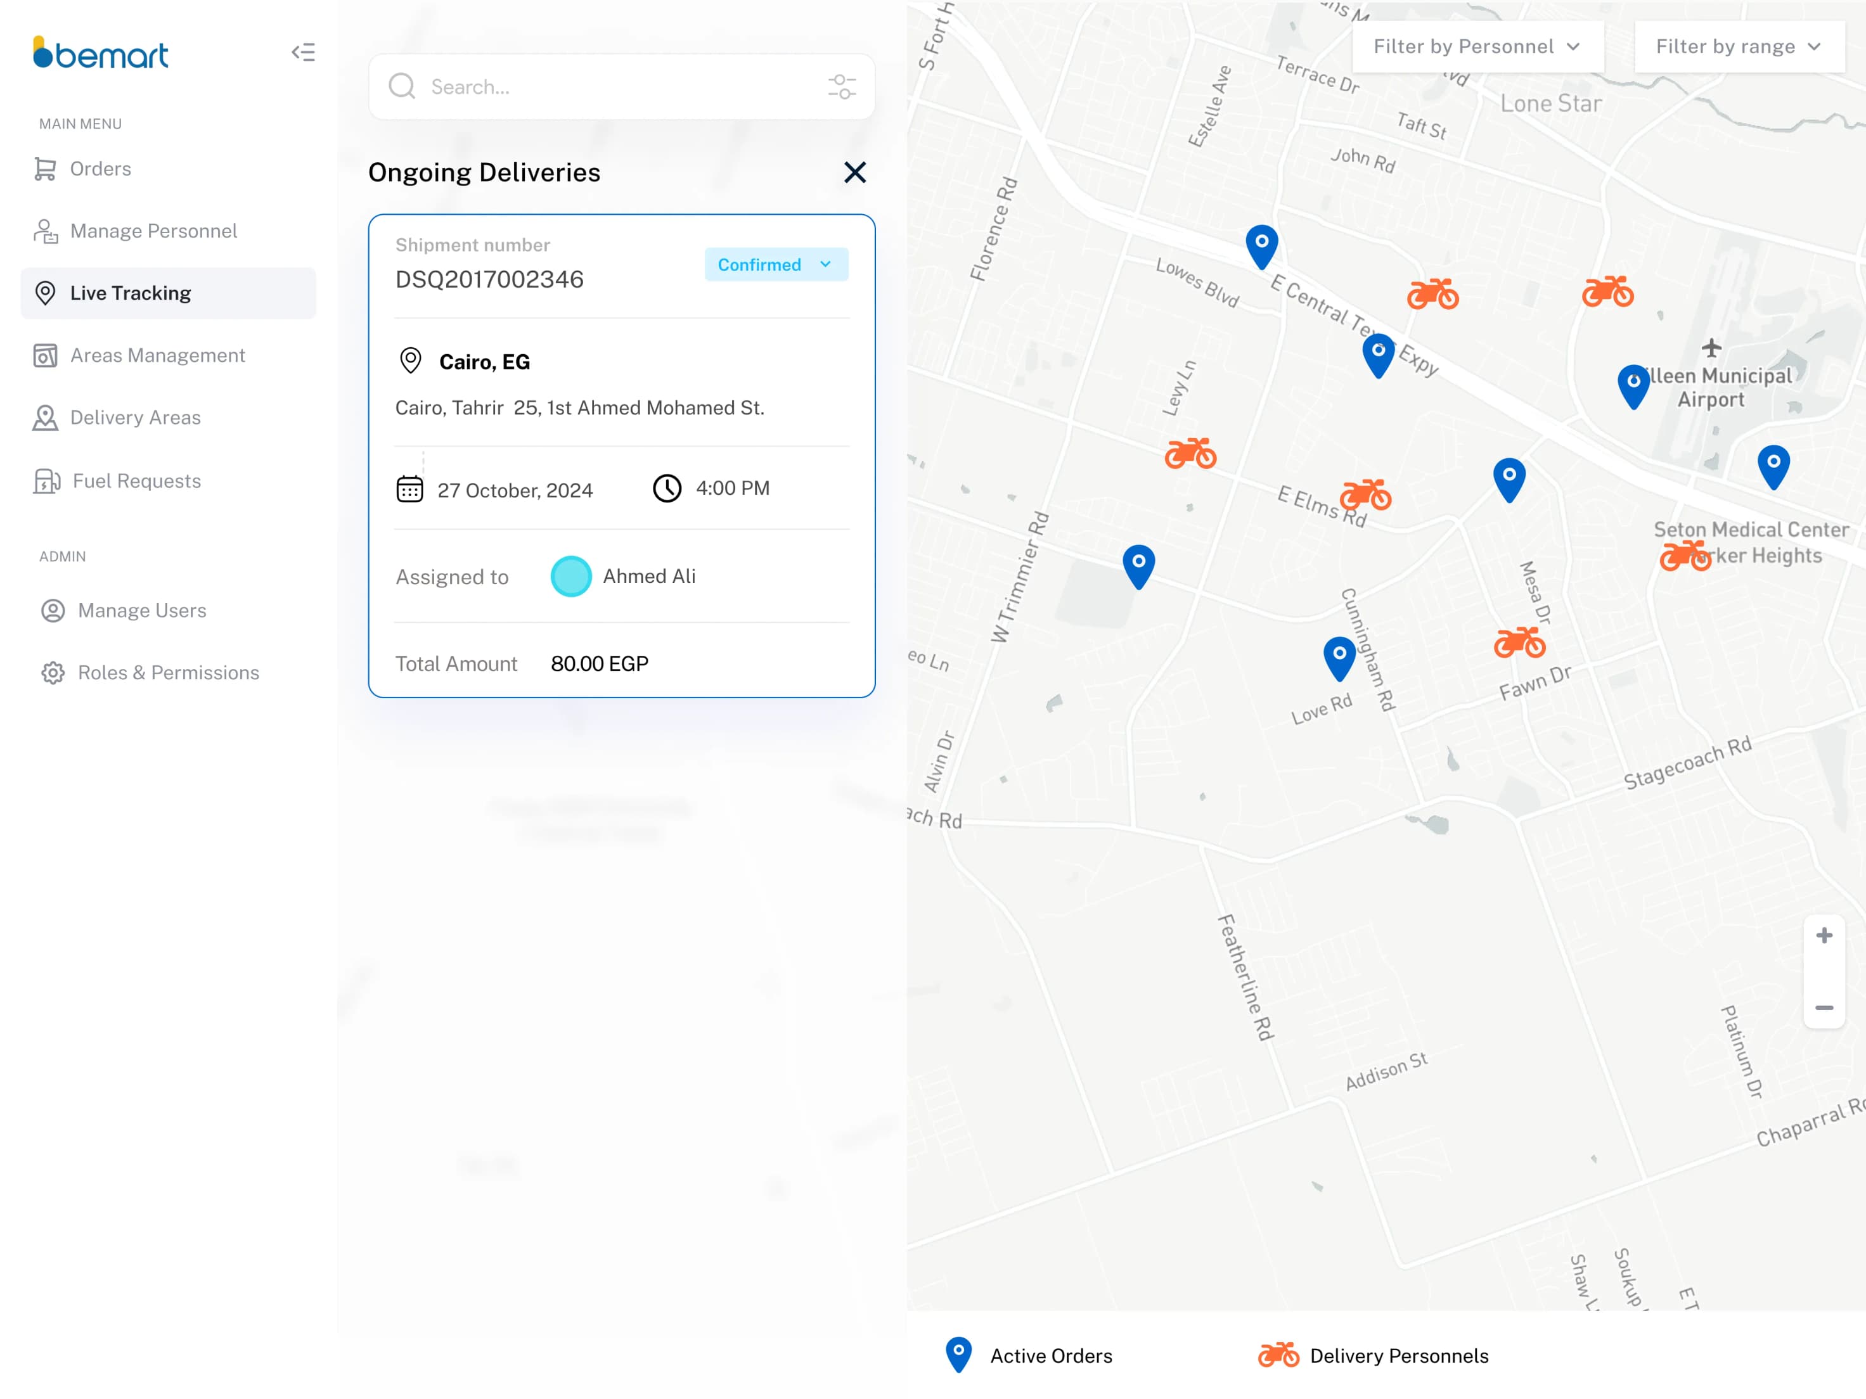The height and width of the screenshot is (1399, 1866).
Task: Click the Fuel Requests pump icon
Action: click(46, 481)
